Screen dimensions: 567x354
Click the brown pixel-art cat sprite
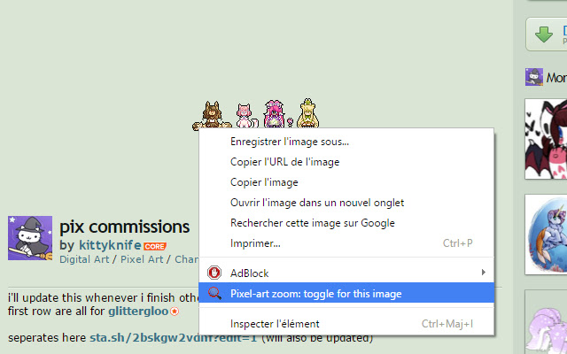(x=214, y=114)
